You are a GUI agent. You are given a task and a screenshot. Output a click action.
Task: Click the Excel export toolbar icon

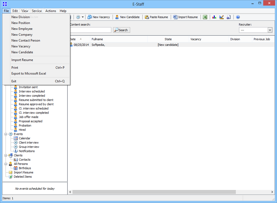click(205, 17)
